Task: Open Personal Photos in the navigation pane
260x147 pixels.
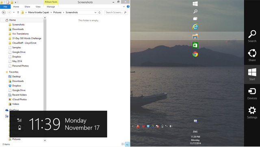Action: tap(20, 66)
